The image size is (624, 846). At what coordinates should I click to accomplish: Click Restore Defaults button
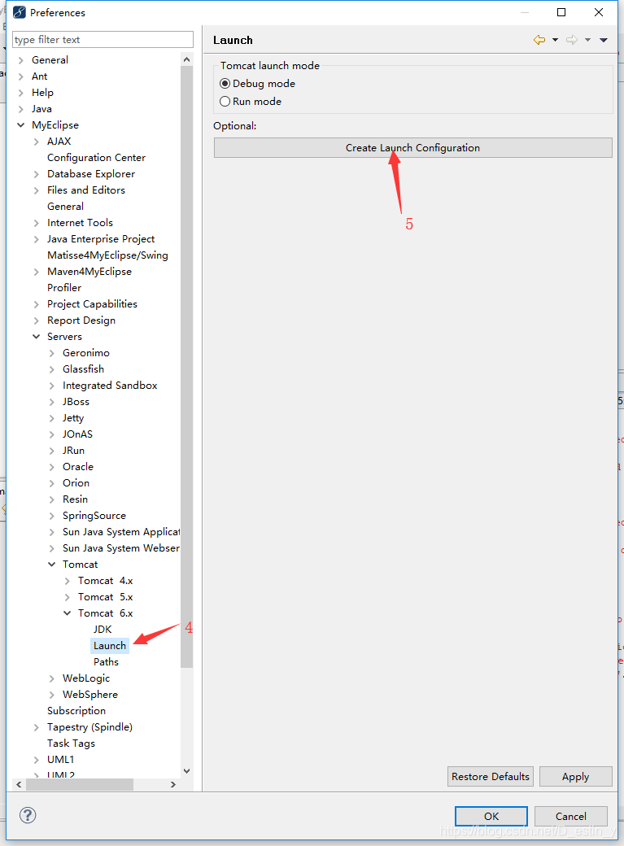(x=490, y=776)
